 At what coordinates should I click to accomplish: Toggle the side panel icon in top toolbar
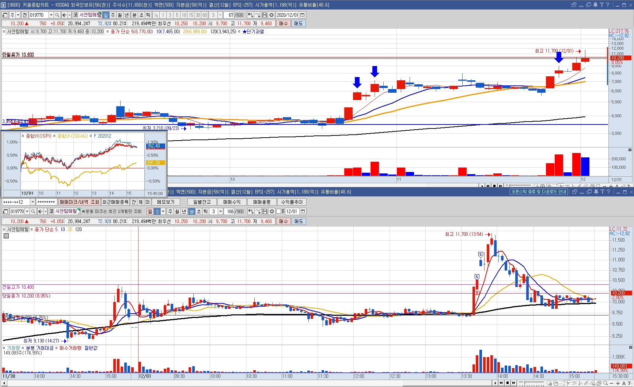tap(5, 15)
